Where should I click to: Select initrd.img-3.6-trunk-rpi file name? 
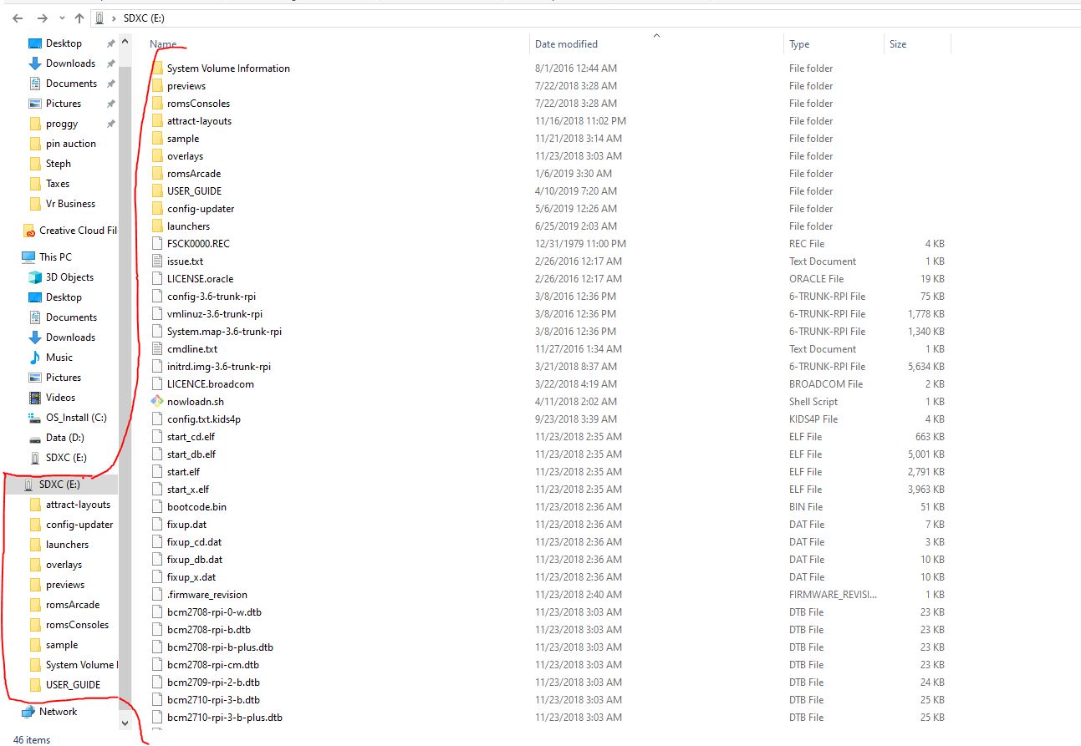(x=219, y=367)
